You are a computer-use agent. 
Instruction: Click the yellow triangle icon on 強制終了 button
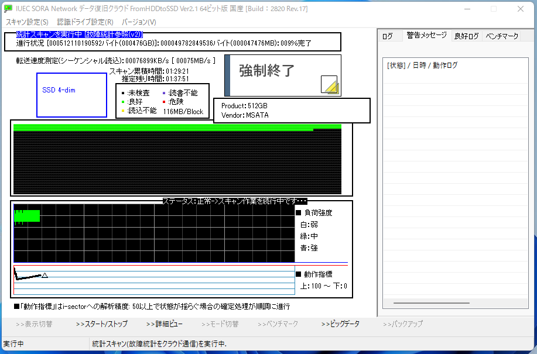point(330,85)
